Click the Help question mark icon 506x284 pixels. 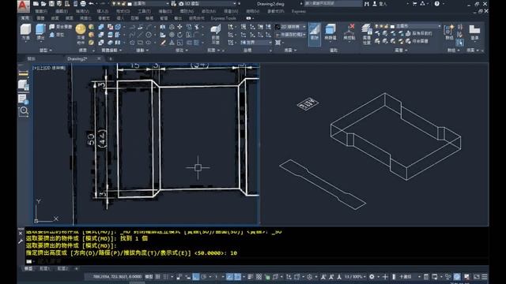point(436,3)
